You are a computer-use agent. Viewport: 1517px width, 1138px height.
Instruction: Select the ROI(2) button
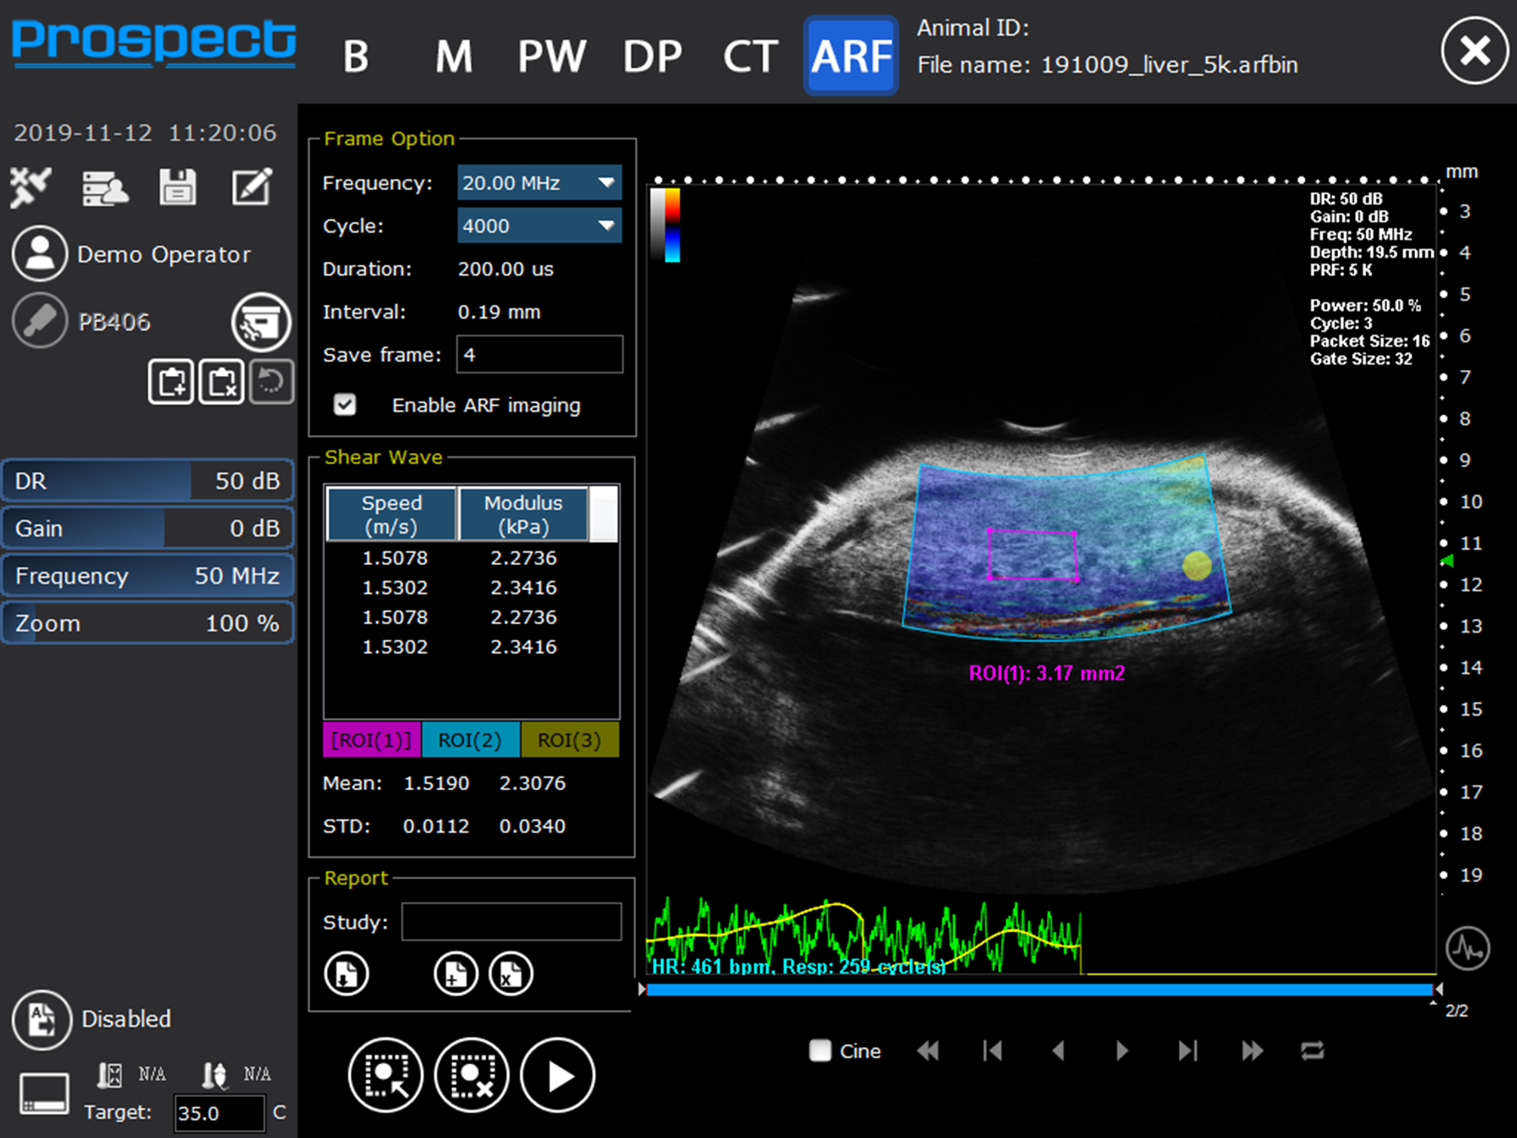click(x=470, y=740)
